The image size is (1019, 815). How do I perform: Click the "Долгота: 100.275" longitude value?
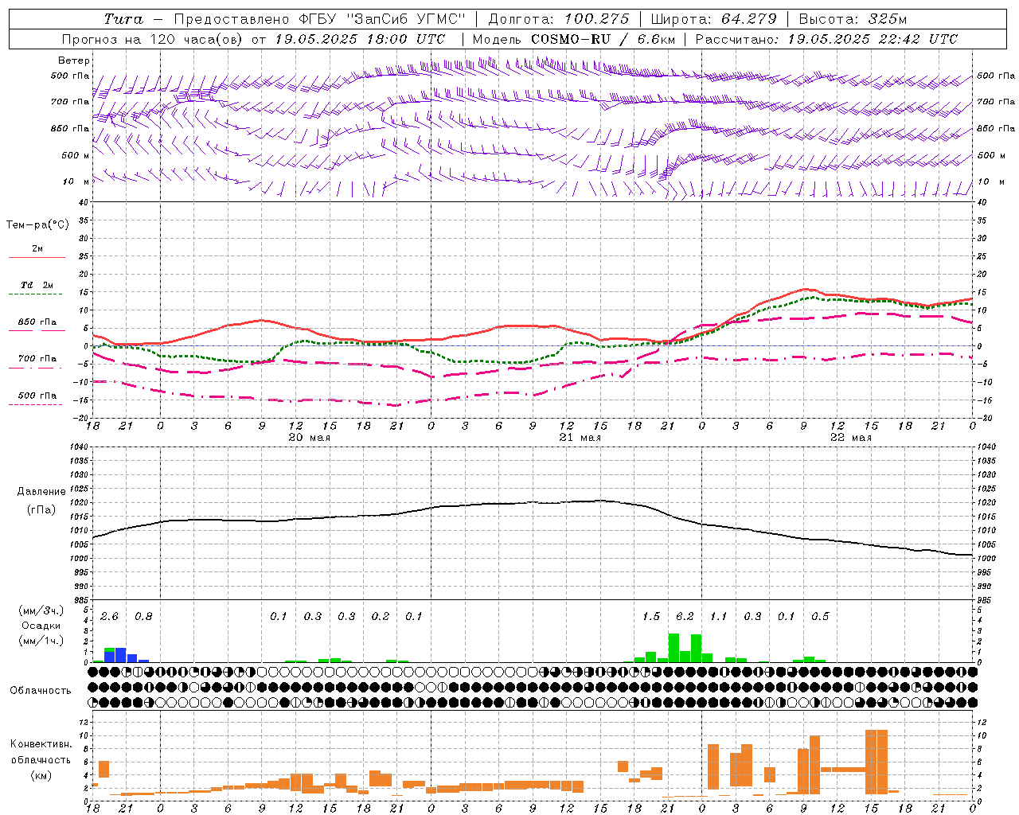(x=558, y=19)
